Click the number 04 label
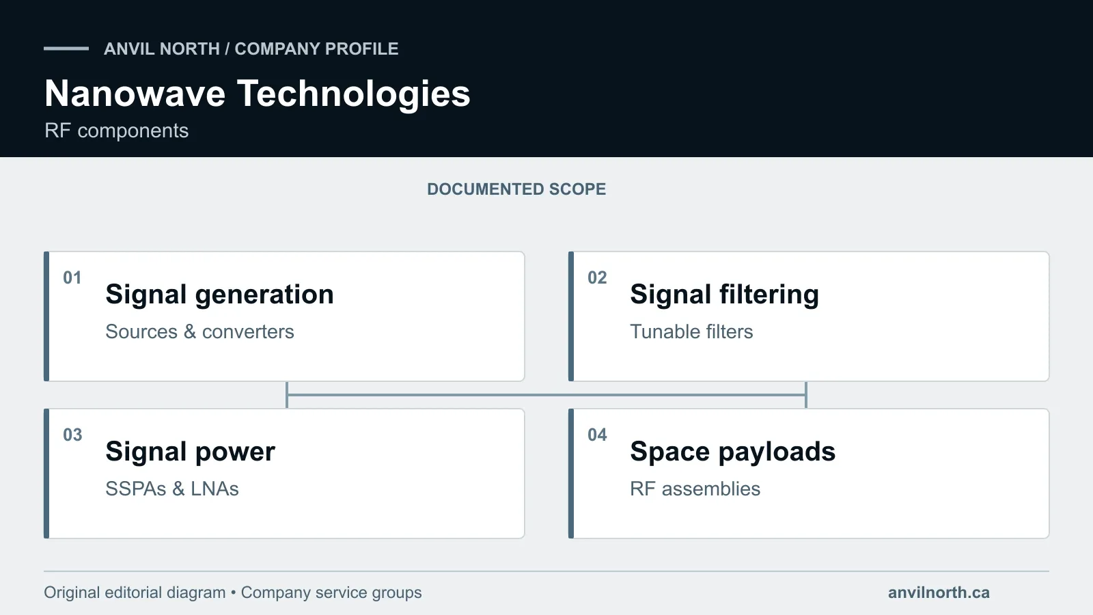The width and height of the screenshot is (1093, 615). [597, 435]
